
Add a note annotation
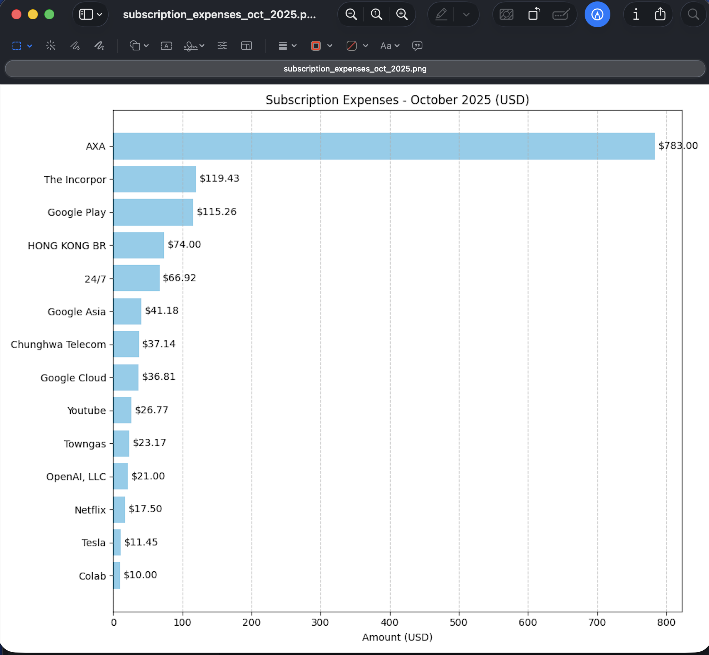point(417,46)
